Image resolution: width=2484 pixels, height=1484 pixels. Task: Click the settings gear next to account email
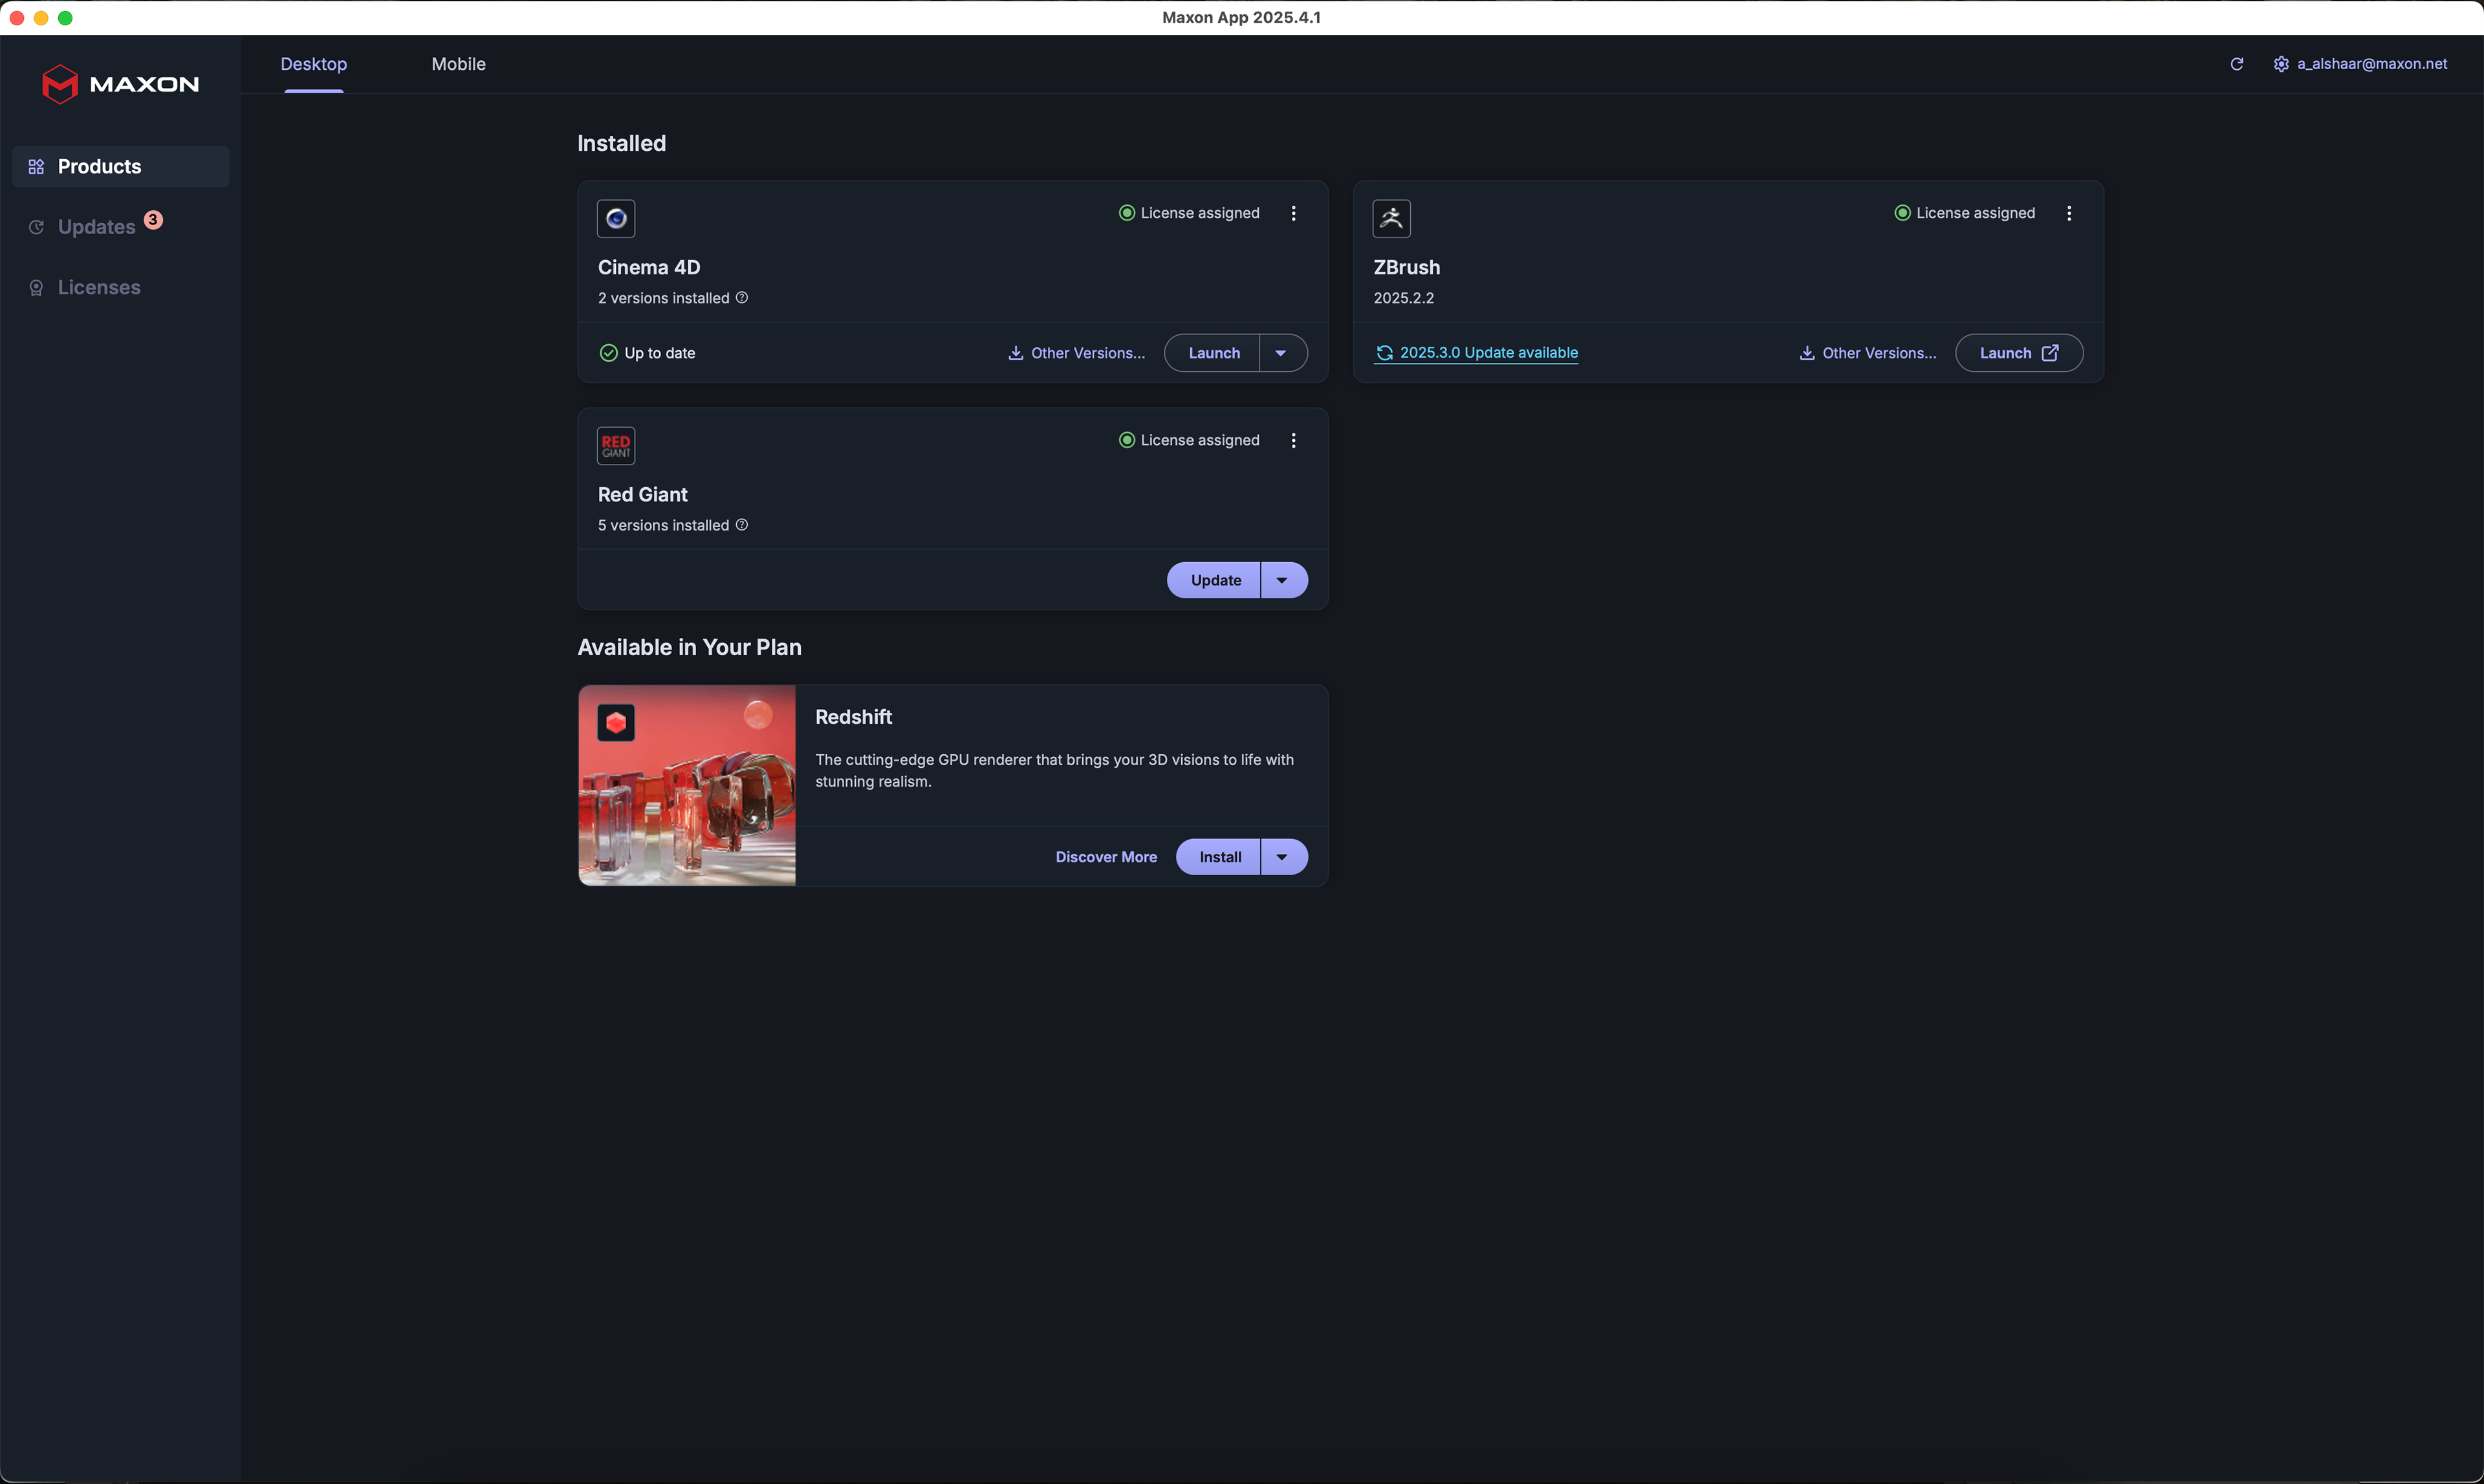2281,64
